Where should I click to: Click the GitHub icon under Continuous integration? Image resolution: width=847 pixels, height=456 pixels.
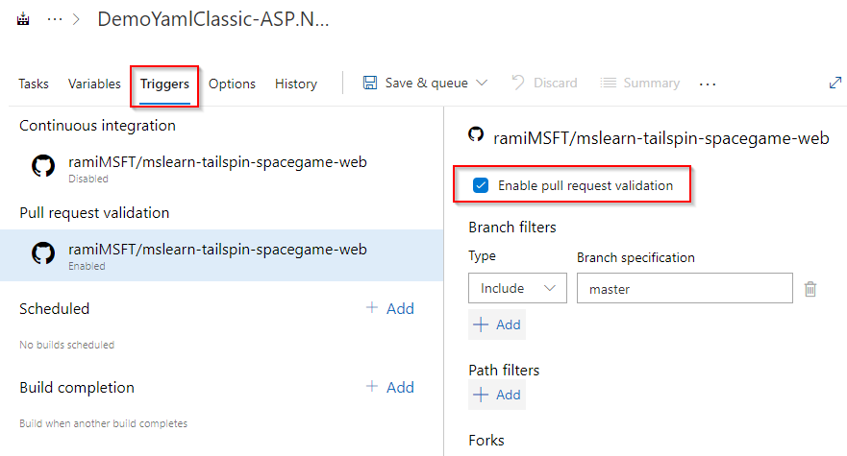43,166
